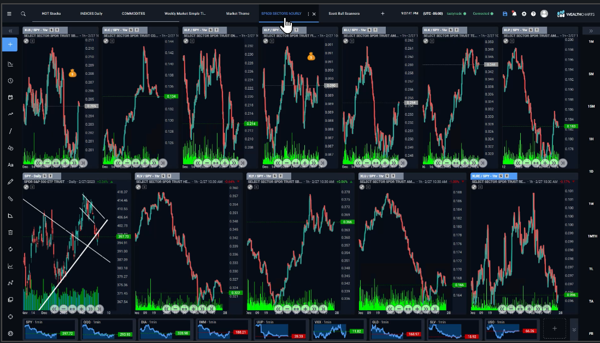Toggle the T button on XLK / SPY chart
This screenshot has height=343, width=600.
tap(456, 30)
